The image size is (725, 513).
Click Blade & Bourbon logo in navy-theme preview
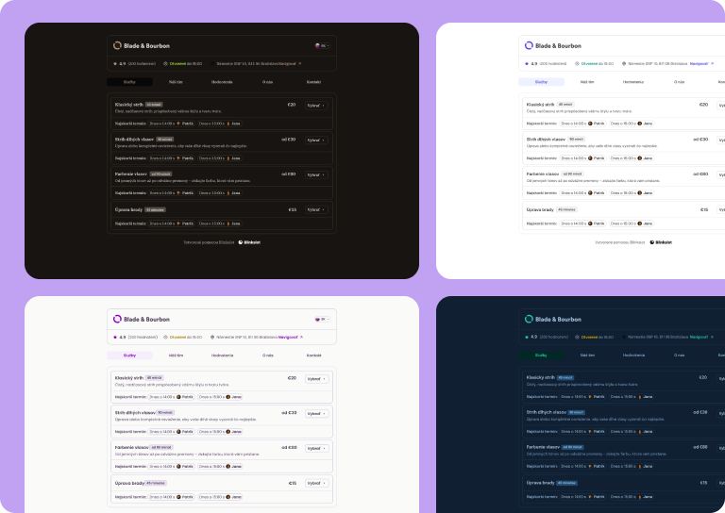[x=527, y=320]
